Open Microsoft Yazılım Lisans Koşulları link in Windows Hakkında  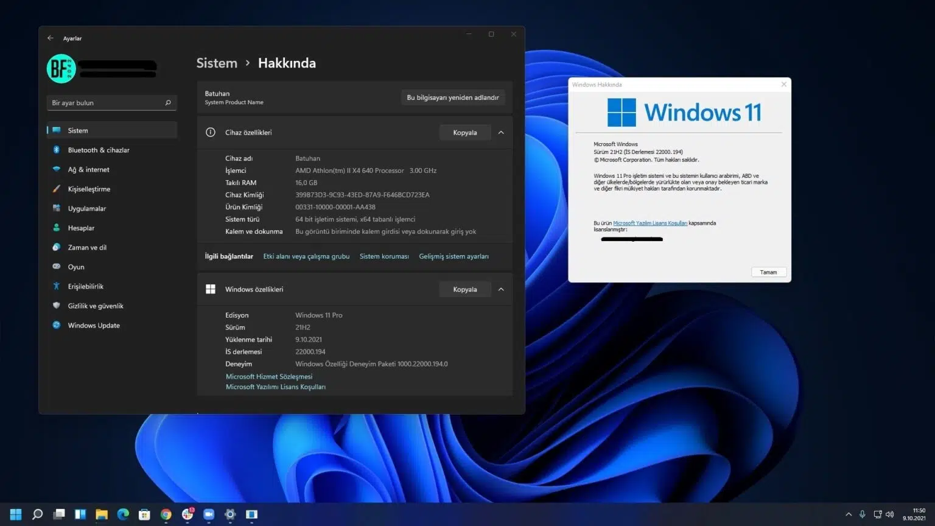coord(650,223)
